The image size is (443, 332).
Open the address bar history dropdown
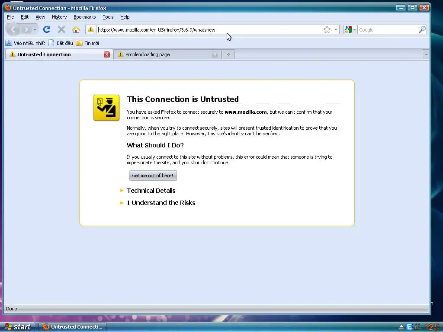tap(336, 30)
